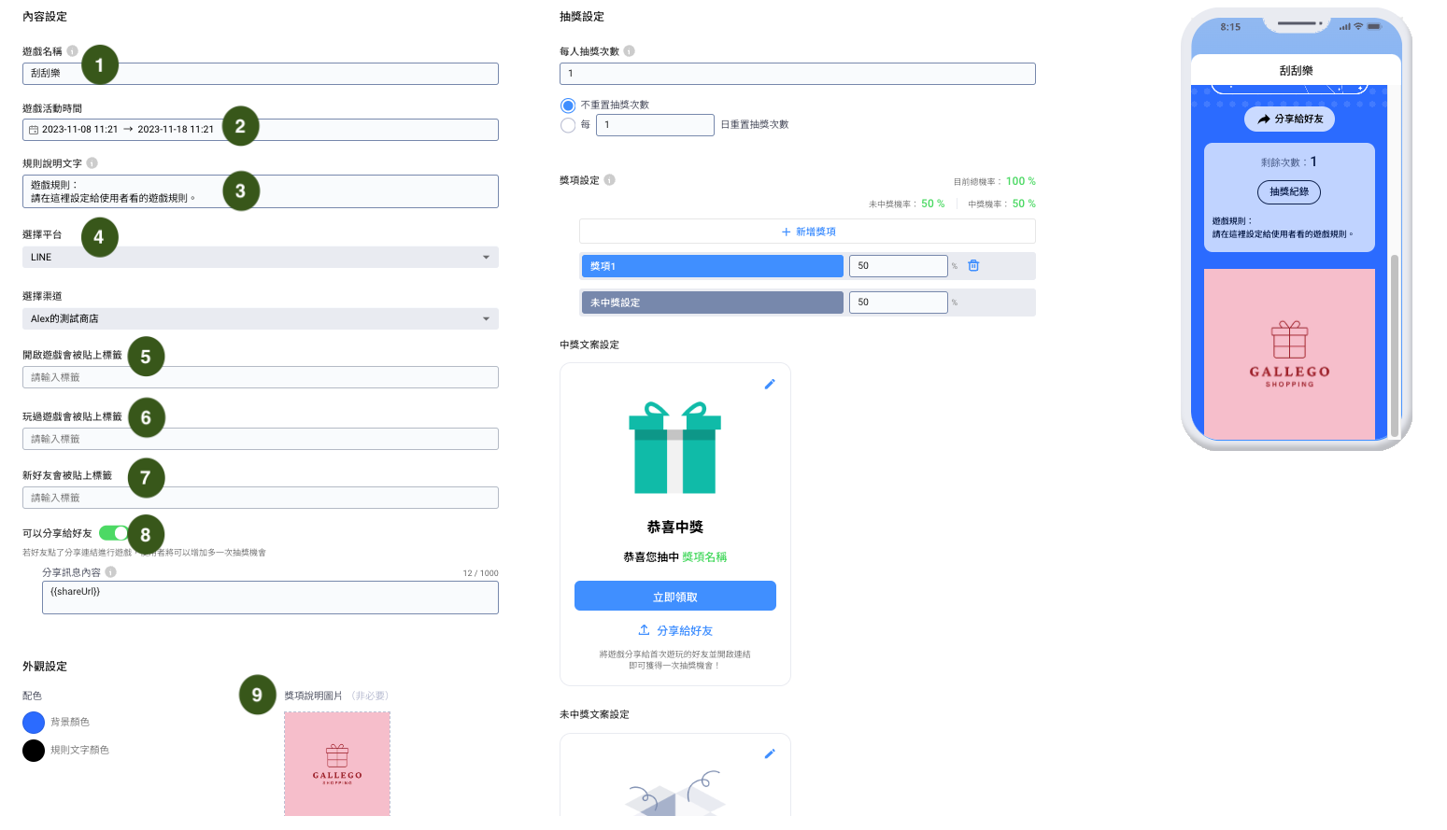1447x830 pixels.
Task: Click the 分享給好友 link in prize card
Action: coord(675,631)
